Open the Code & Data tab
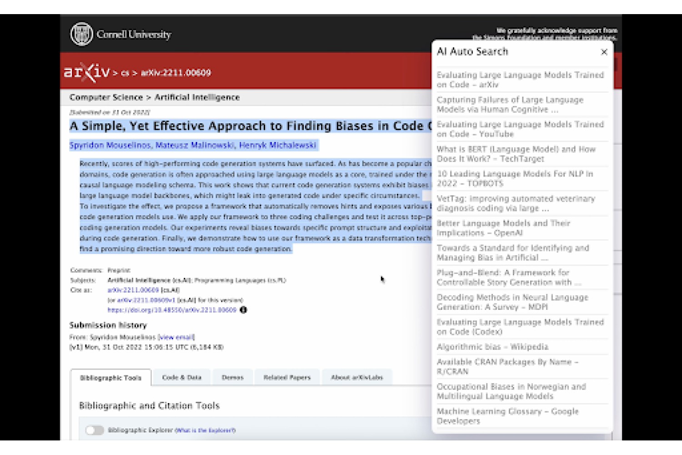The image size is (682, 455). pyautogui.click(x=181, y=377)
